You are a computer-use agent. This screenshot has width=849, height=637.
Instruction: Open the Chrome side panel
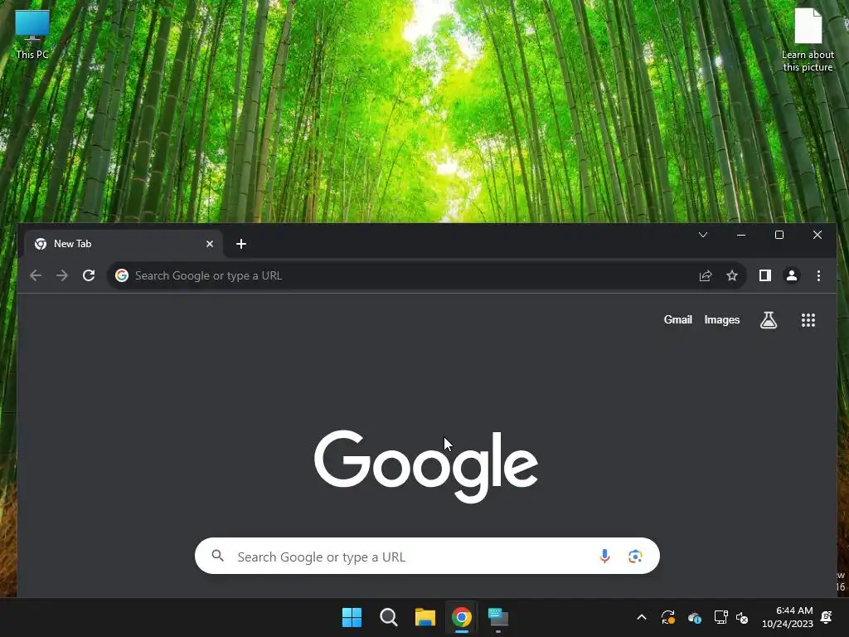[x=765, y=275]
